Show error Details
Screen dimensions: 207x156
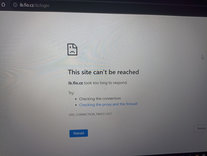pos(201,128)
